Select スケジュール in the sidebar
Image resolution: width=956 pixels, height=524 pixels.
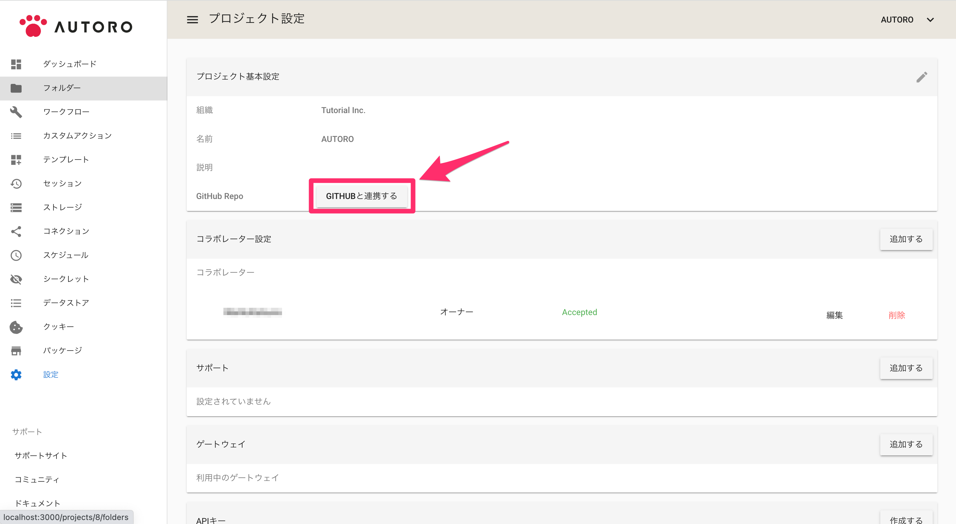(x=66, y=255)
